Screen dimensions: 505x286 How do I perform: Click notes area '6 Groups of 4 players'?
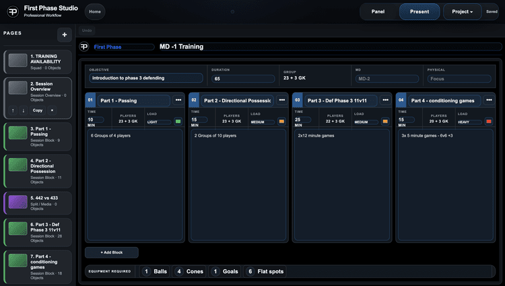click(135, 185)
